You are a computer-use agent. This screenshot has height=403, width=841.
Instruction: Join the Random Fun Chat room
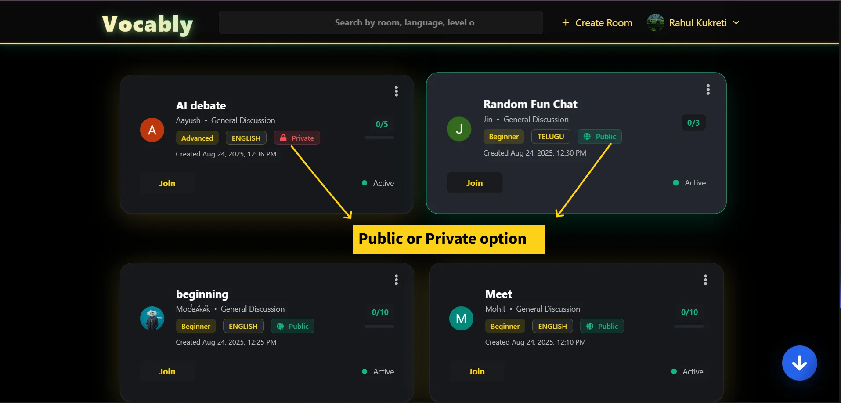[474, 183]
